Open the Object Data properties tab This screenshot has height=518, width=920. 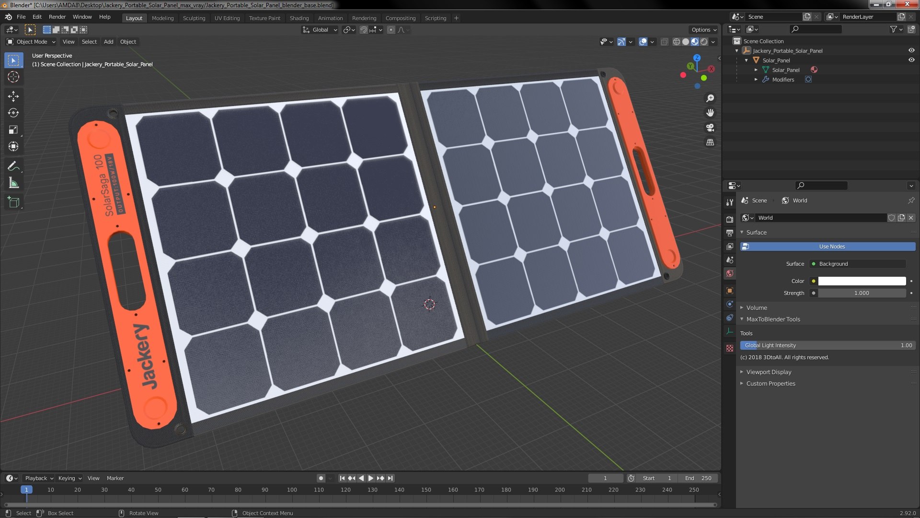pos(729,331)
